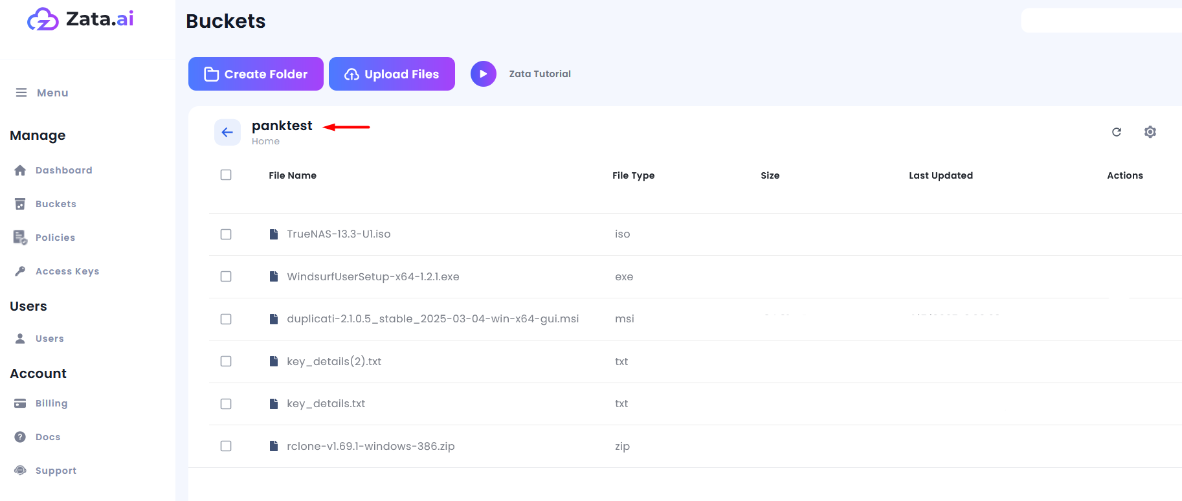Click the Zata.ai cloud logo
The image size is (1182, 501).
(x=43, y=19)
